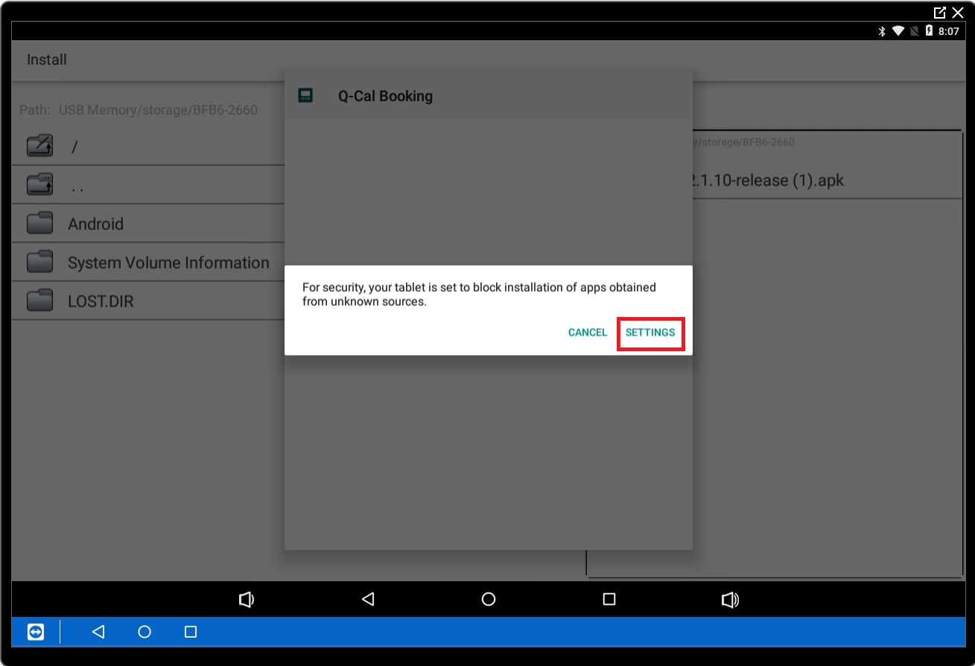Click the TeamViewer logo in blue bar
This screenshot has width=975, height=666.
(x=36, y=632)
